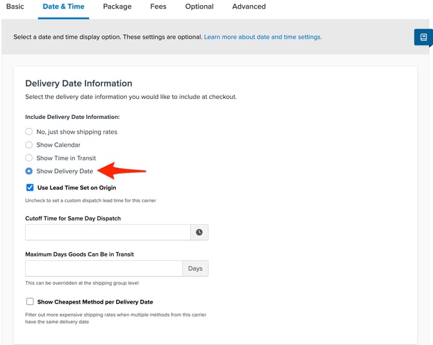Open the help documentation book icon
The height and width of the screenshot is (345, 433).
pos(423,37)
